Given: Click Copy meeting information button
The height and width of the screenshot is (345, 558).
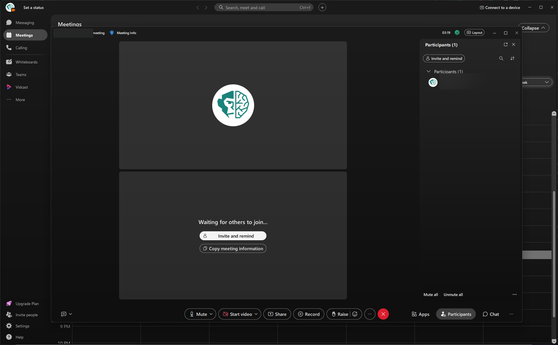Looking at the screenshot, I should click(x=233, y=248).
